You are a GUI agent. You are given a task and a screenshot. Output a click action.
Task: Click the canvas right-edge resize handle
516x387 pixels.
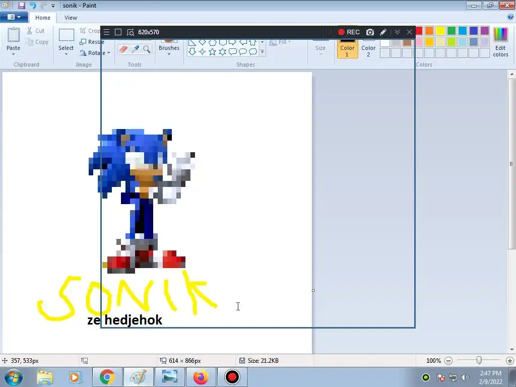pyautogui.click(x=313, y=290)
